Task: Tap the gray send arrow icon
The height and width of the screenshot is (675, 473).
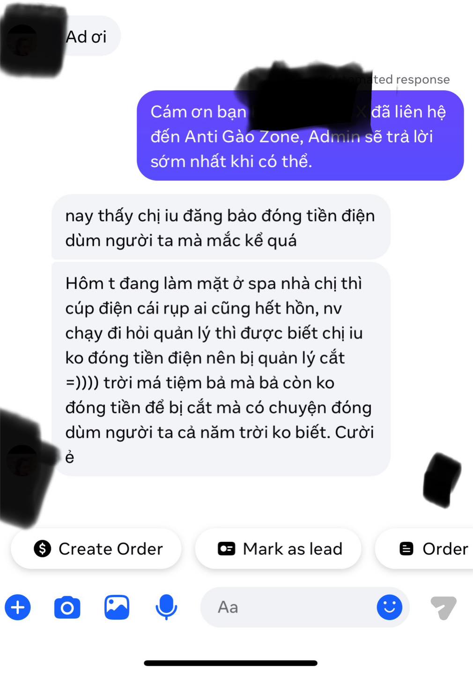Action: click(x=443, y=607)
